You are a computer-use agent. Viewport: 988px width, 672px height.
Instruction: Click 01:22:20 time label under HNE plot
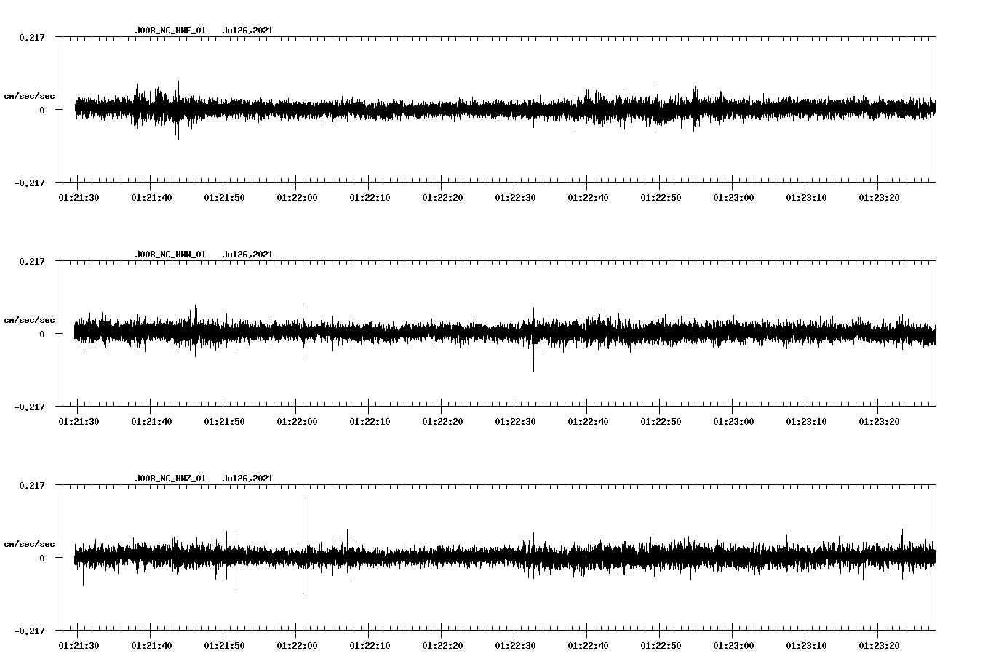pyautogui.click(x=442, y=197)
